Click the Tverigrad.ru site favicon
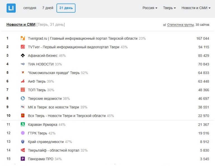This screenshot has height=166, width=215. [23, 38]
